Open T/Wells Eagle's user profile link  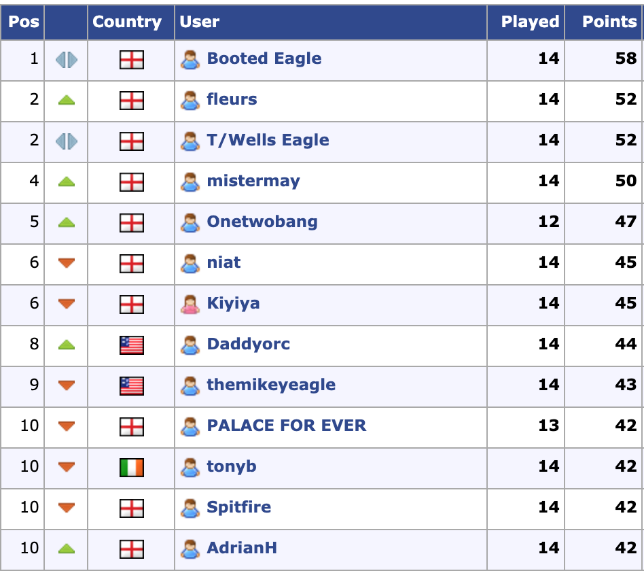268,140
